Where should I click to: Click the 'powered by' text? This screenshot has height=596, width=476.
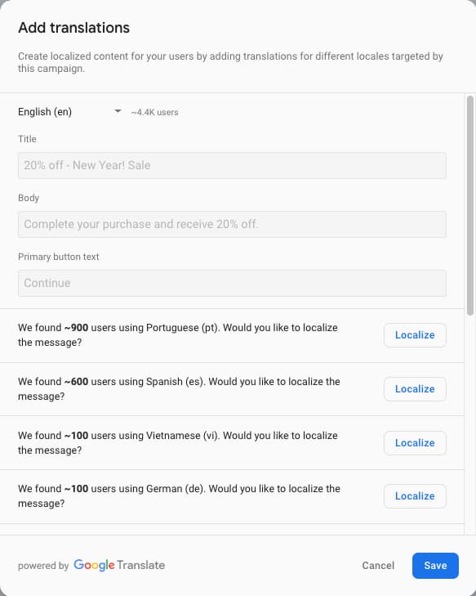[43, 566]
